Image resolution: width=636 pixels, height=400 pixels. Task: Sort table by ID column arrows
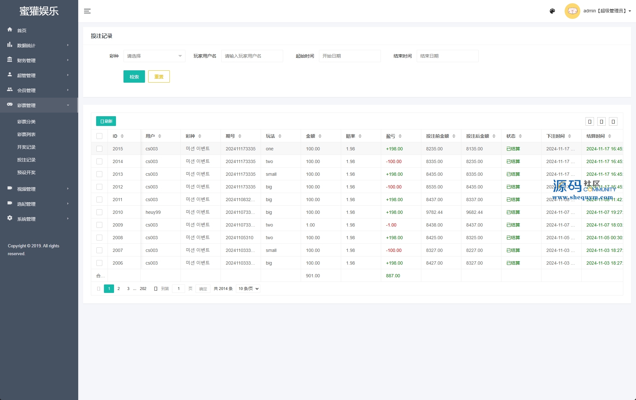tap(122, 136)
